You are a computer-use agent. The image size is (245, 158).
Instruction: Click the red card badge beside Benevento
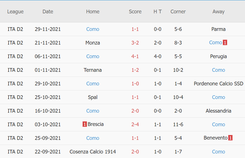[x=231, y=138]
